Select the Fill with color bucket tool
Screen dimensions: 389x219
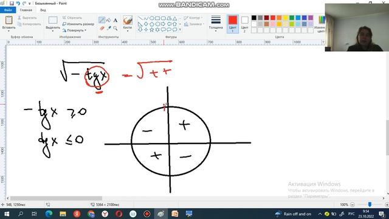click(108, 20)
